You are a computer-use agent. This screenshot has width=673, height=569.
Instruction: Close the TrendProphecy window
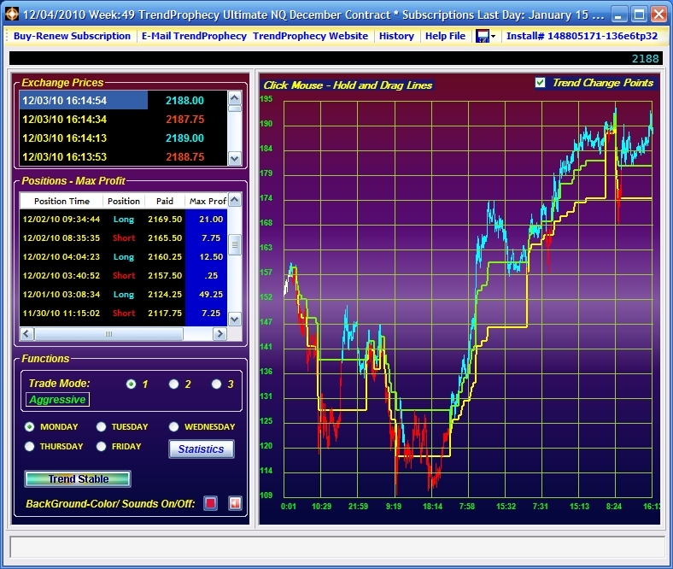point(658,15)
